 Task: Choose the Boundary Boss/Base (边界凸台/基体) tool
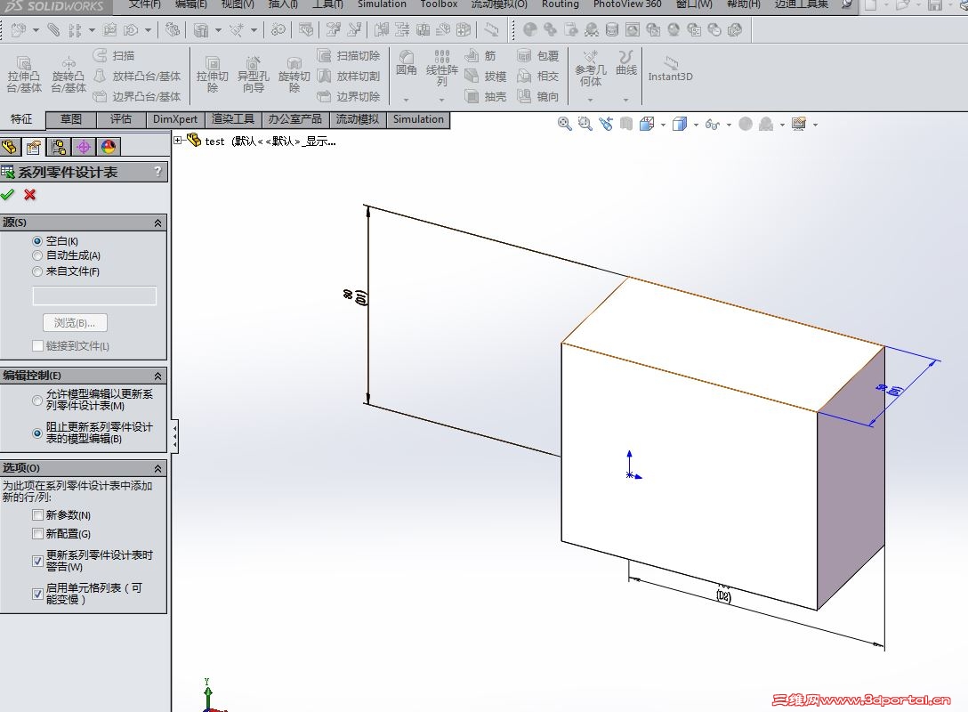click(137, 96)
